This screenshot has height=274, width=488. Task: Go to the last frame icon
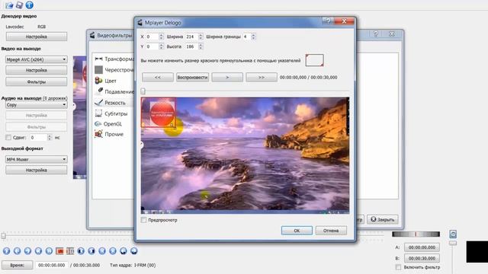[x=113, y=251]
